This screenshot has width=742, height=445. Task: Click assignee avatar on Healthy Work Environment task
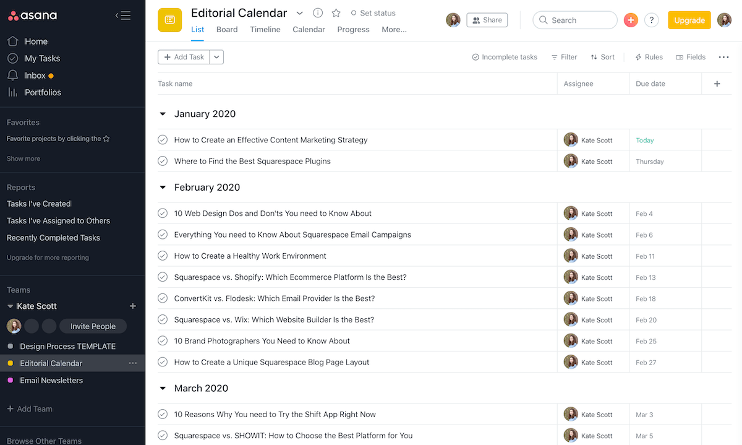(571, 256)
